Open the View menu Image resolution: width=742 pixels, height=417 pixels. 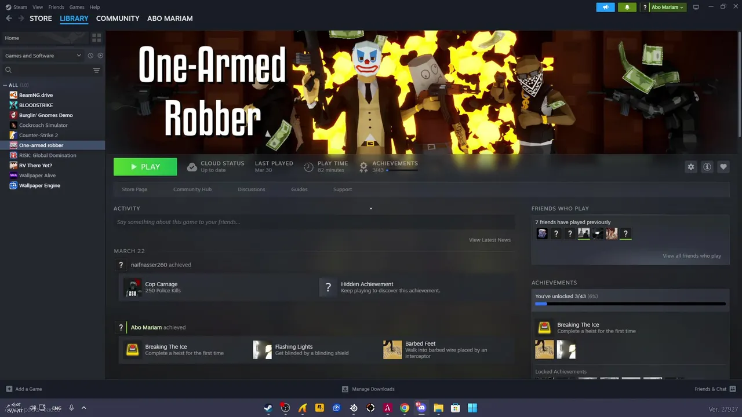point(38,7)
